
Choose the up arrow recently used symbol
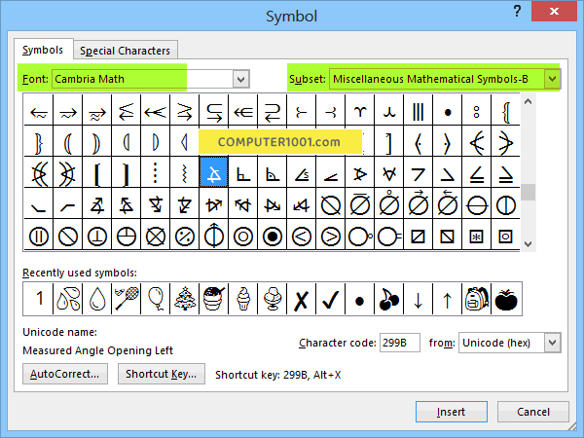[448, 299]
